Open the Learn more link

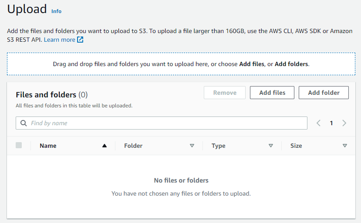click(x=59, y=40)
